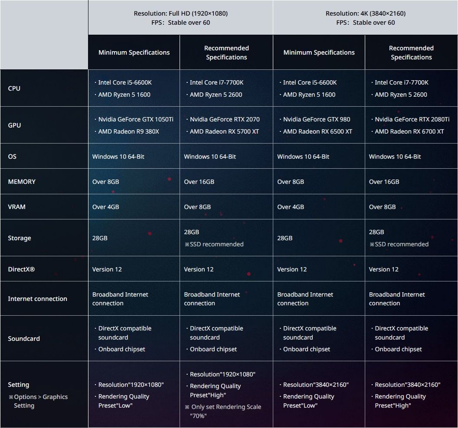Click 'FPS: Stable over 60' under 4K
Viewport: 458px width, 428px height.
tap(366, 23)
